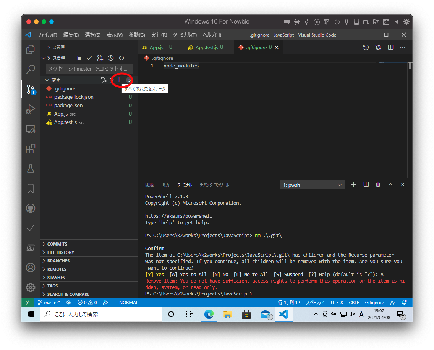Expand the BRANCHES section

click(x=89, y=261)
